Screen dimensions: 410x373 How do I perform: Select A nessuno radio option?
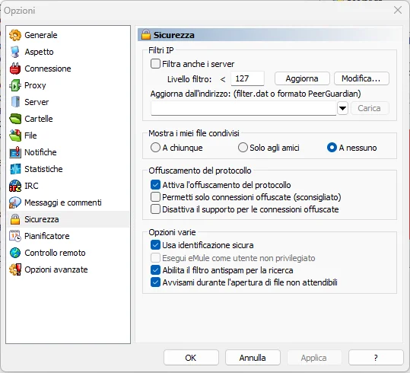[332, 148]
